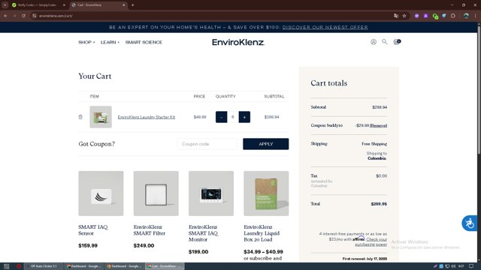Open the site search magnifier icon
Image resolution: width=481 pixels, height=270 pixels.
coord(384,42)
